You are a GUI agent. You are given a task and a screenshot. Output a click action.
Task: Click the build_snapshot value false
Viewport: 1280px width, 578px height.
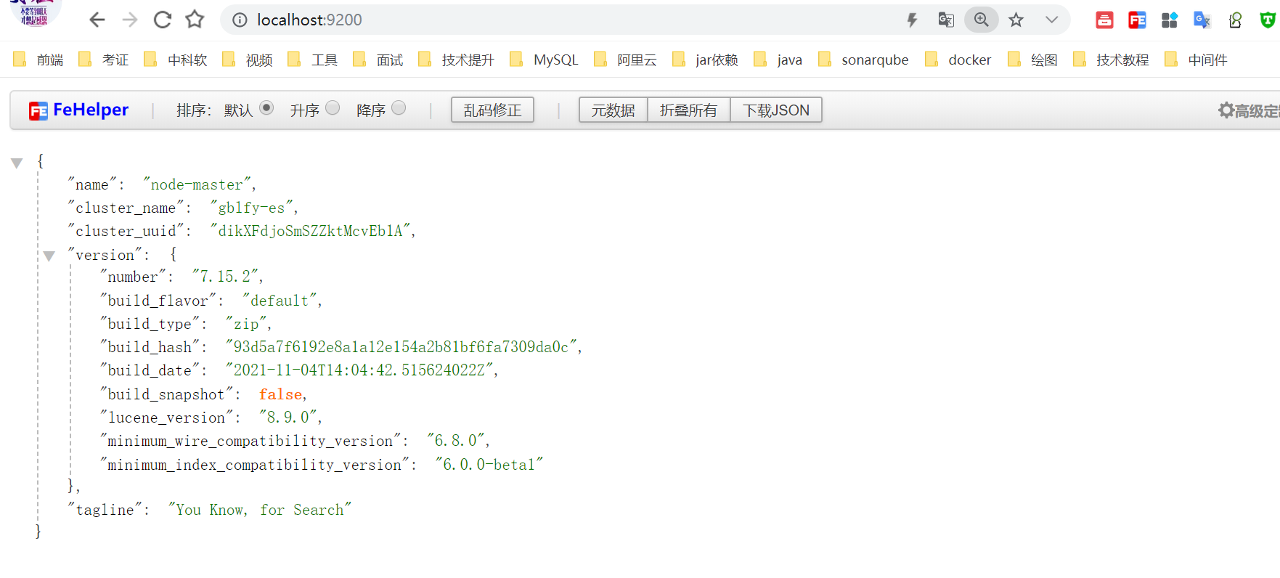pos(280,394)
